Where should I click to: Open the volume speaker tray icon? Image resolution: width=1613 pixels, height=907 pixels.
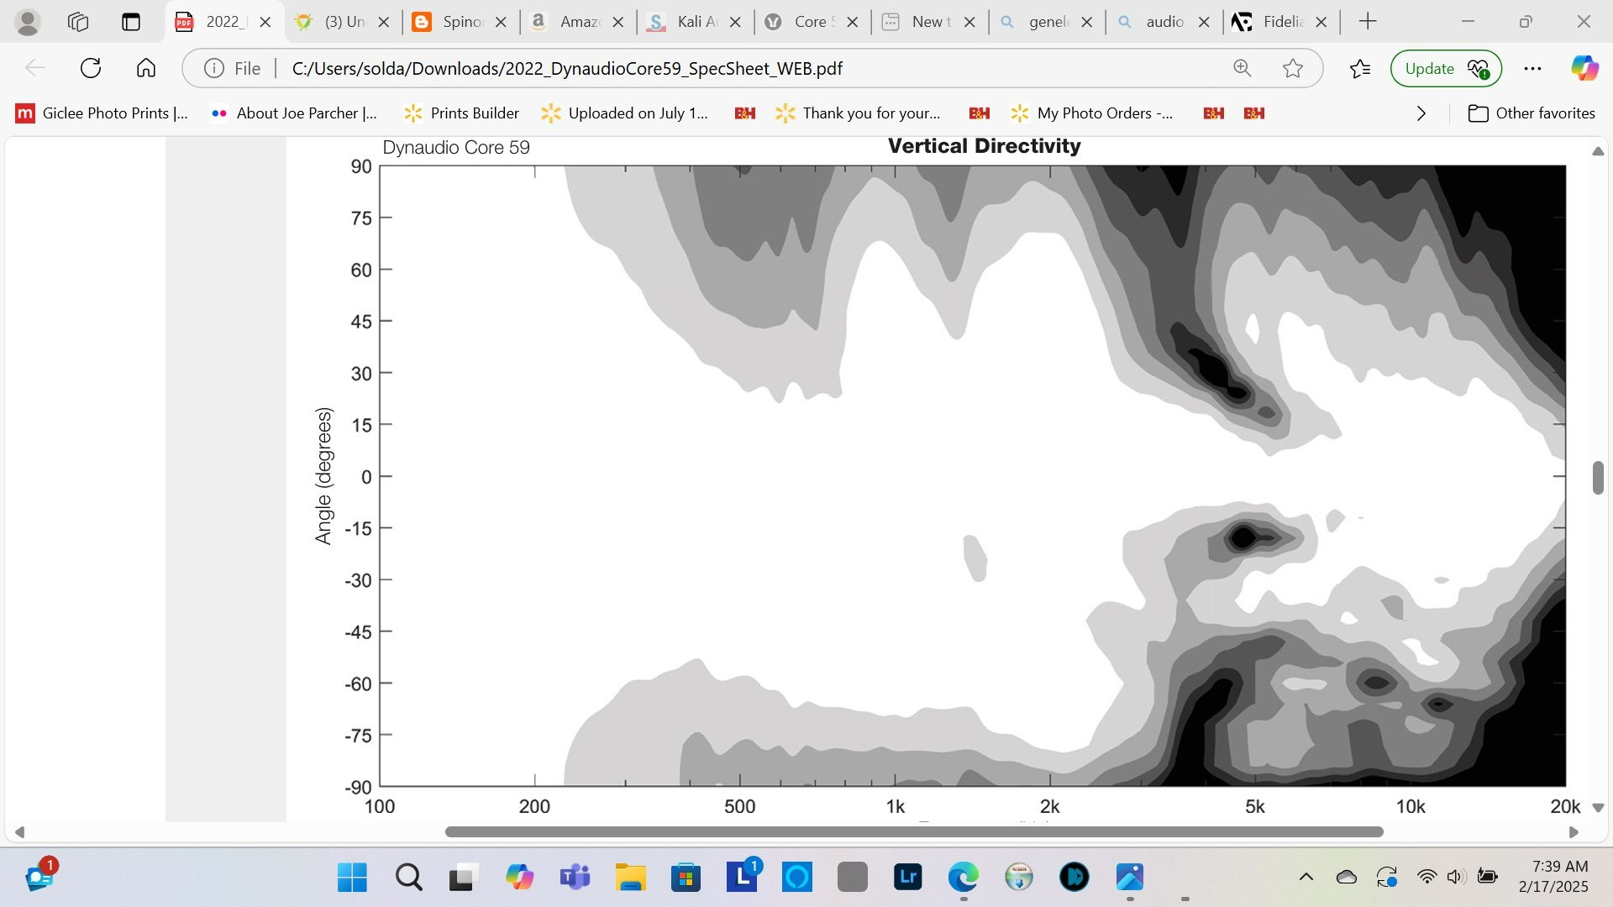click(x=1457, y=878)
